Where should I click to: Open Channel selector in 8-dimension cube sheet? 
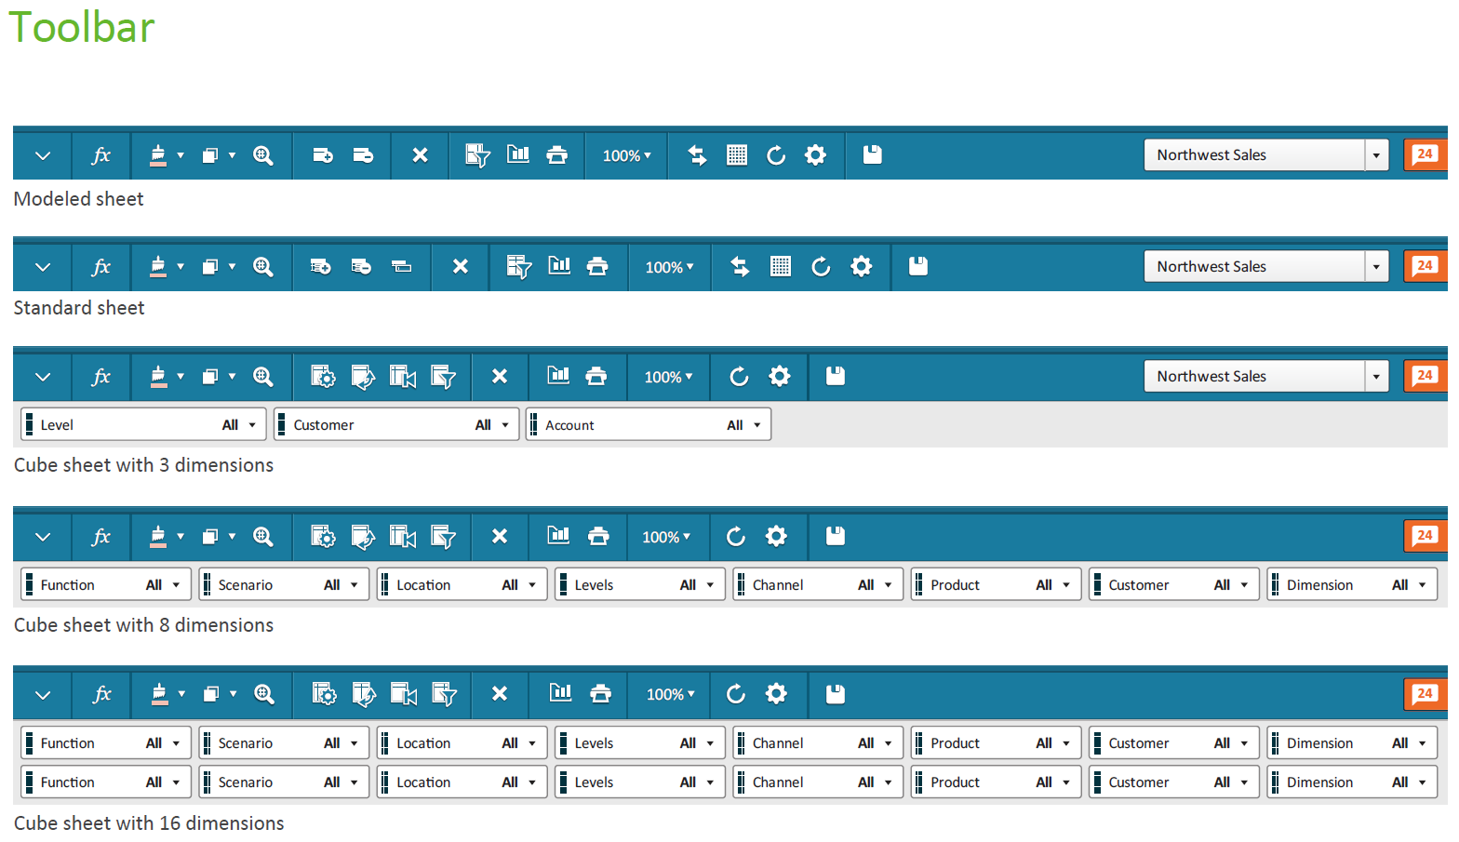818,585
